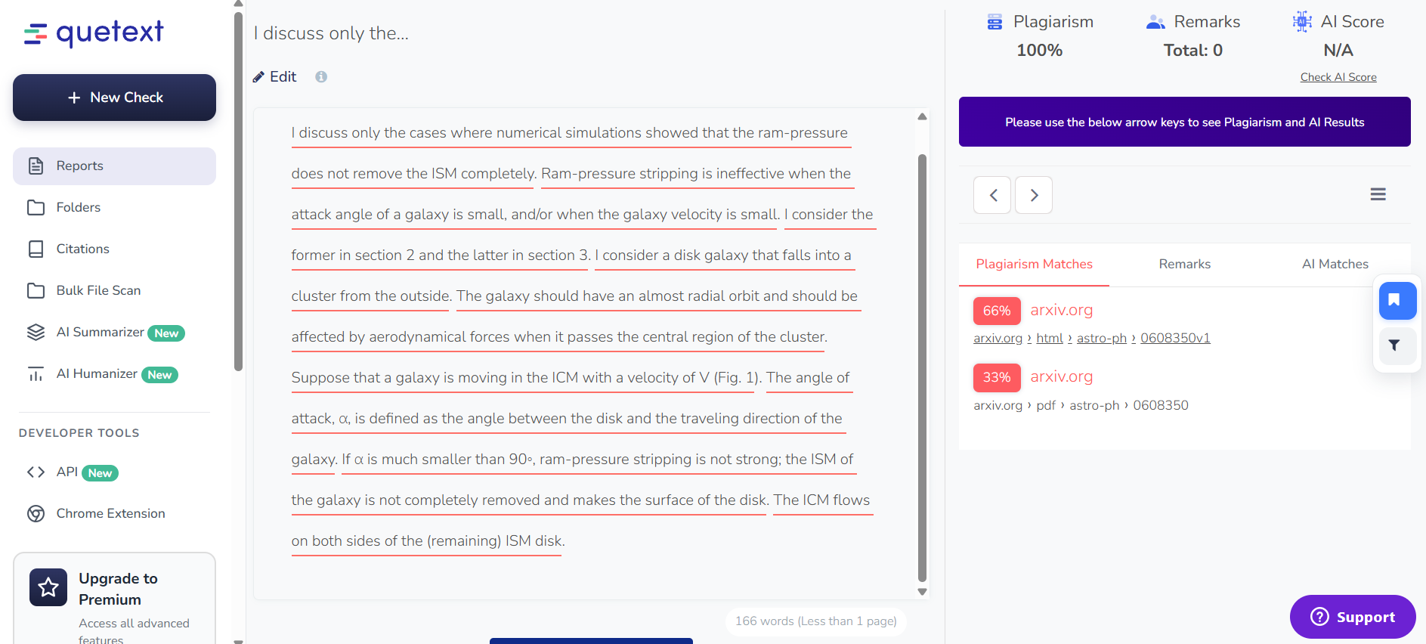Click the Check AI Score link
This screenshot has height=644, width=1426.
1338,77
